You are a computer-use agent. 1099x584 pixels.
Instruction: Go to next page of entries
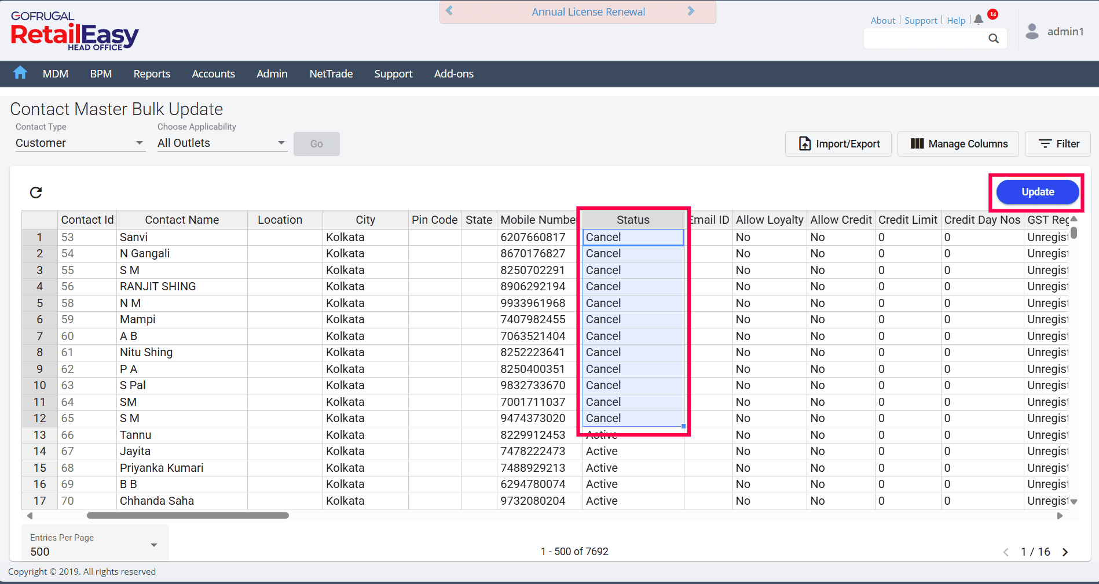(1065, 552)
